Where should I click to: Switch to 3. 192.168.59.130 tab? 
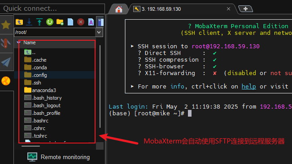coord(161,9)
